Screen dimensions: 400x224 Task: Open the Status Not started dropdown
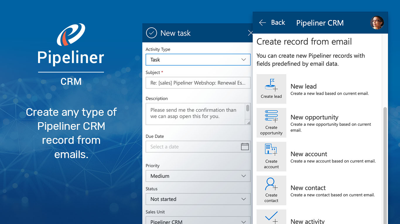(x=198, y=199)
